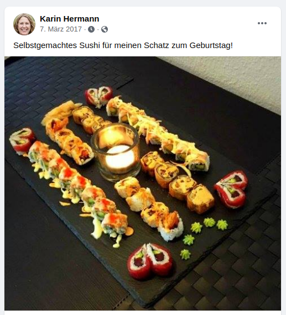The image size is (286, 315).
Task: Click the top heart-shaped sushi in photo
Action: tap(98, 96)
